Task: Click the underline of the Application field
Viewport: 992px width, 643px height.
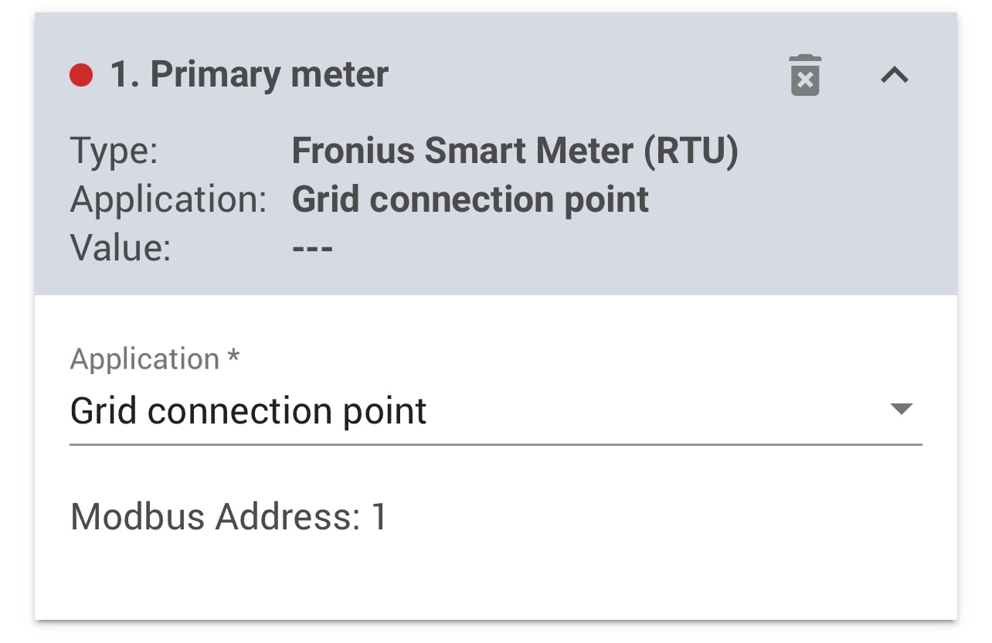Action: point(494,445)
